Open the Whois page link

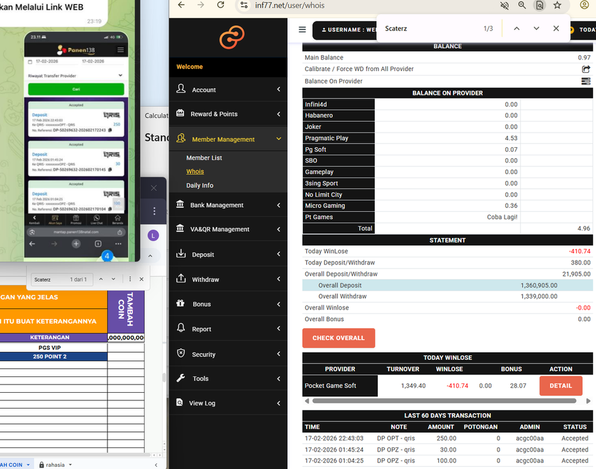click(195, 171)
